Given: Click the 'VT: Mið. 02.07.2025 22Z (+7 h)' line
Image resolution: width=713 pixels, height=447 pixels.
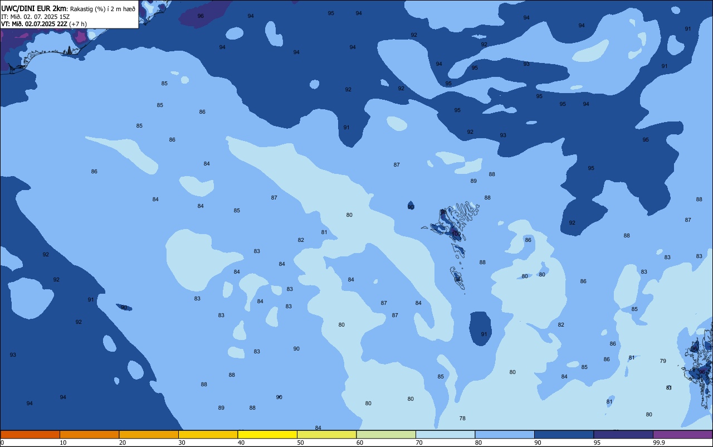Looking at the screenshot, I should 43,24.
